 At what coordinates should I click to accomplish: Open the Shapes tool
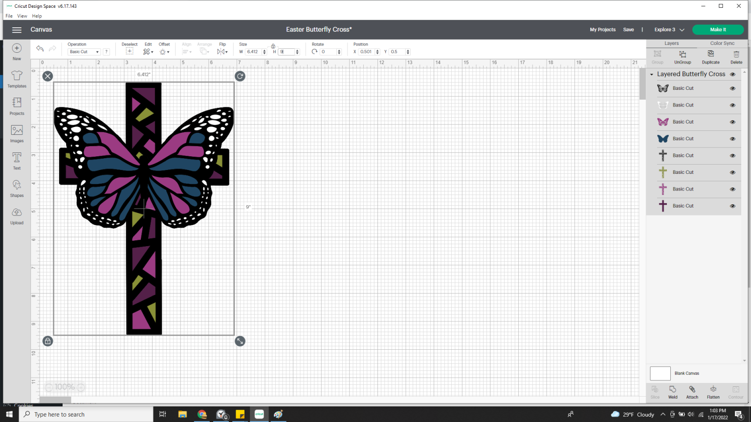pos(17,188)
